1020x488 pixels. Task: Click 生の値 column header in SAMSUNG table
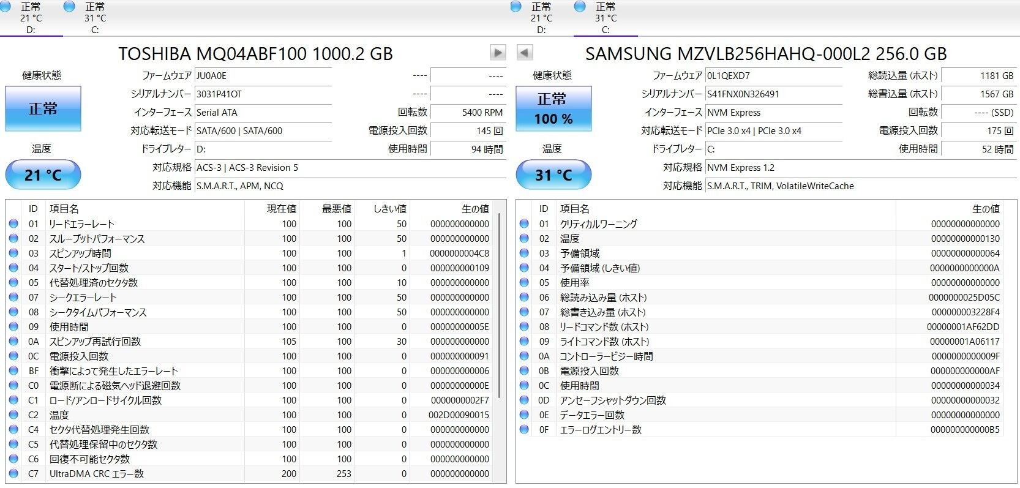(x=985, y=209)
